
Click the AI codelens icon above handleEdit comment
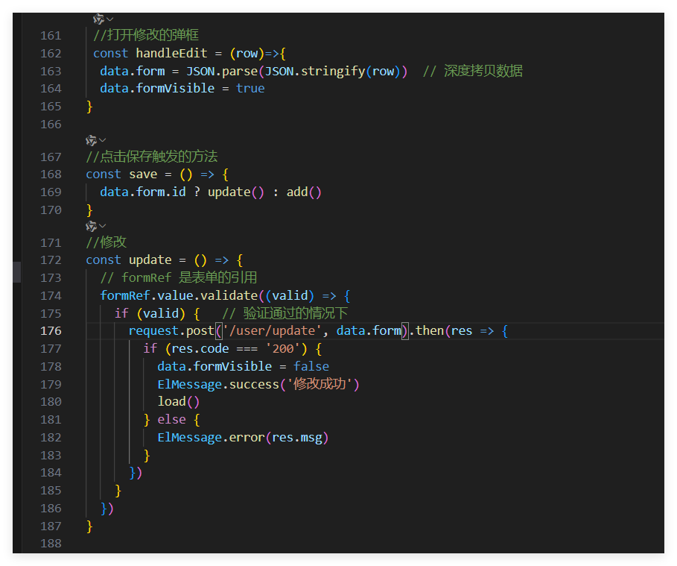98,19
